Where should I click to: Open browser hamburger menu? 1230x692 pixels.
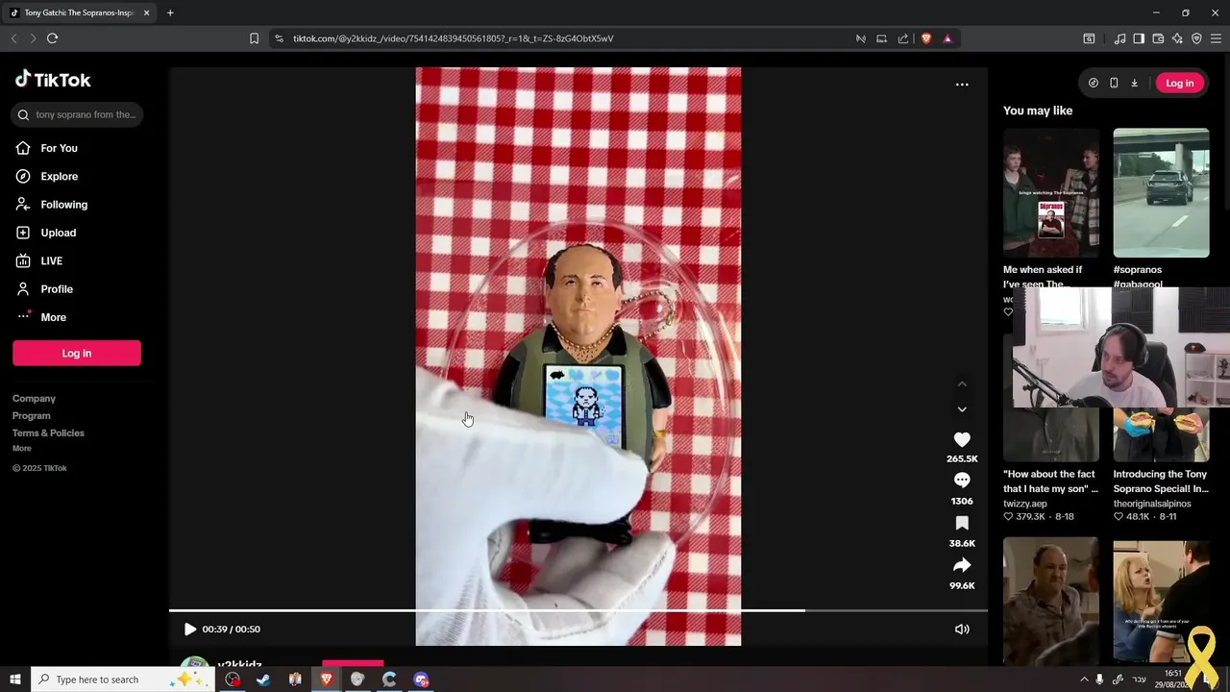[1216, 38]
